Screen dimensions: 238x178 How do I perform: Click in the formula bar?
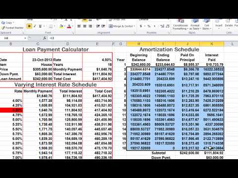142,38
